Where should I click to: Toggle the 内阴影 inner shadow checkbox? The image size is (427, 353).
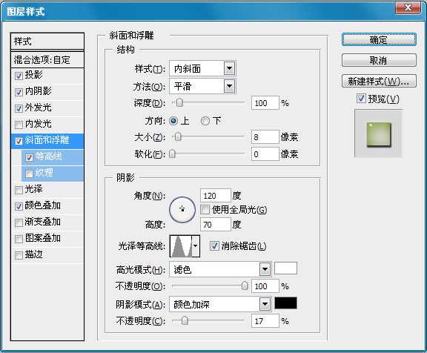tap(19, 92)
